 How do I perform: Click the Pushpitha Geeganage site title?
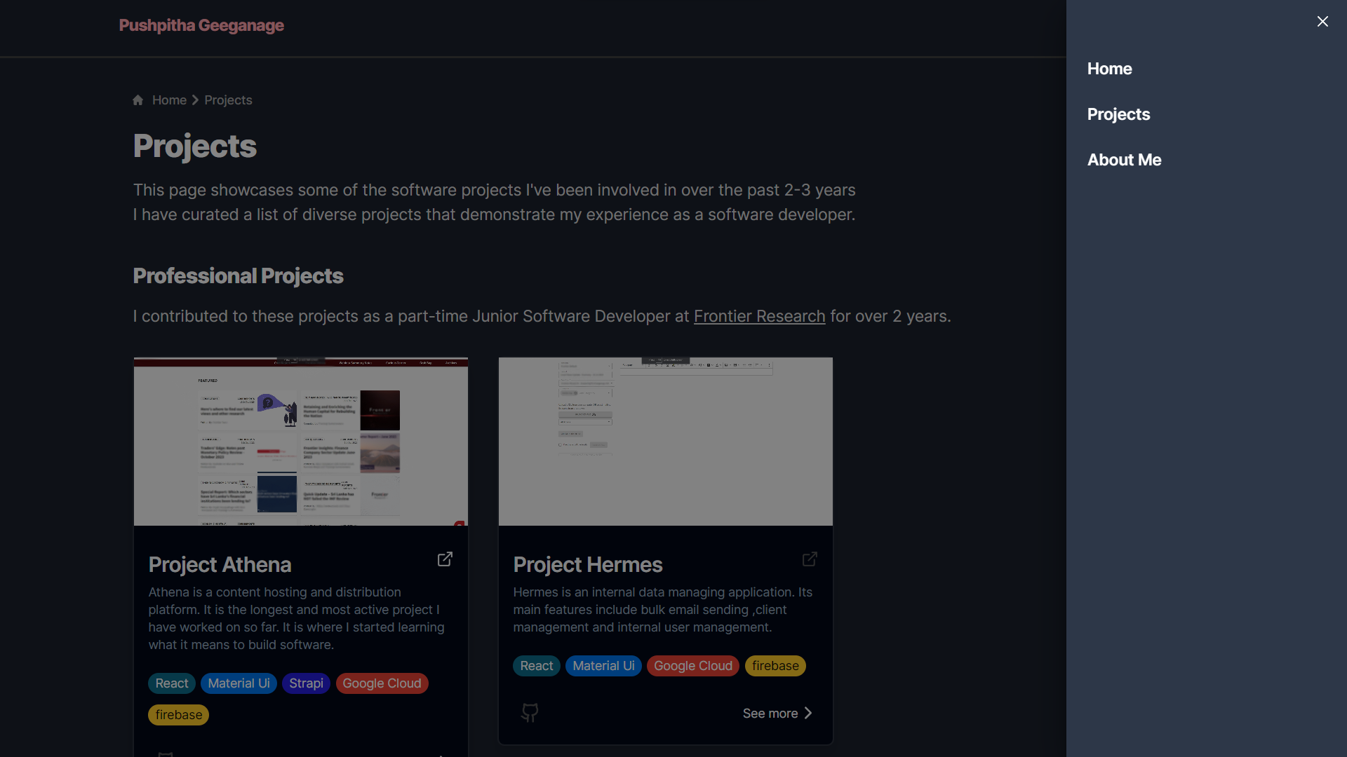[201, 25]
